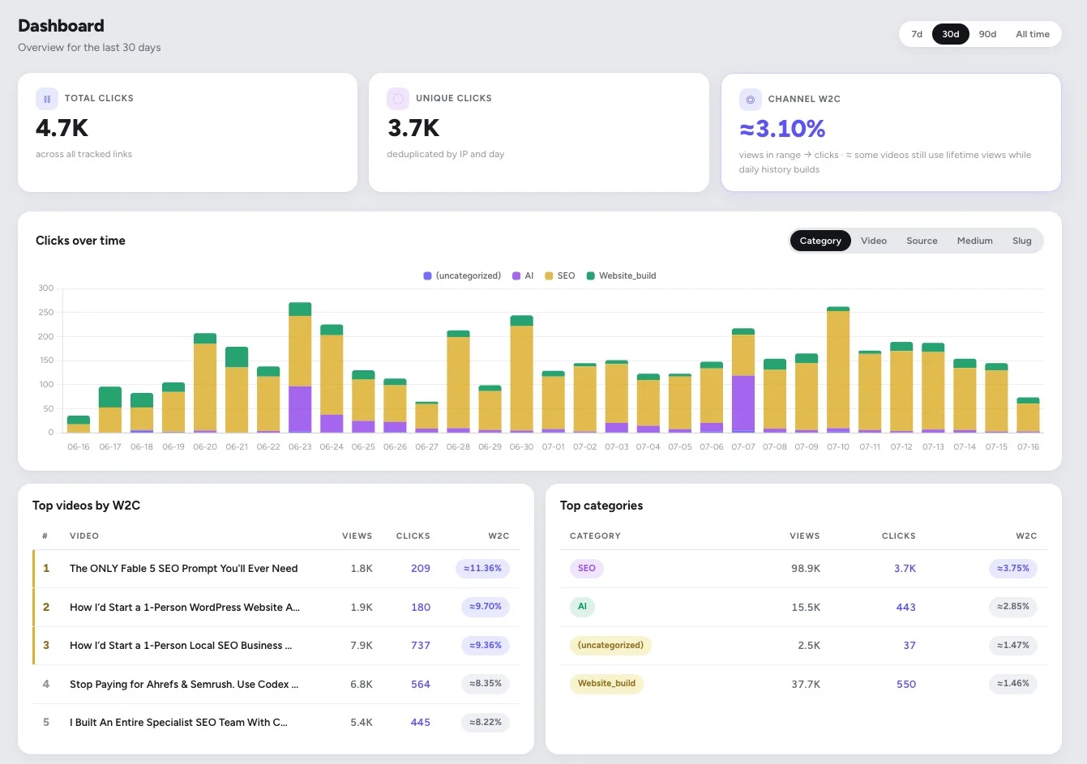Toggle the Website_build legend series
The height and width of the screenshot is (764, 1087).
[621, 276]
